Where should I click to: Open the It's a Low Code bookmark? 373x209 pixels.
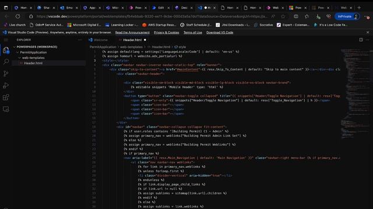click(330, 25)
